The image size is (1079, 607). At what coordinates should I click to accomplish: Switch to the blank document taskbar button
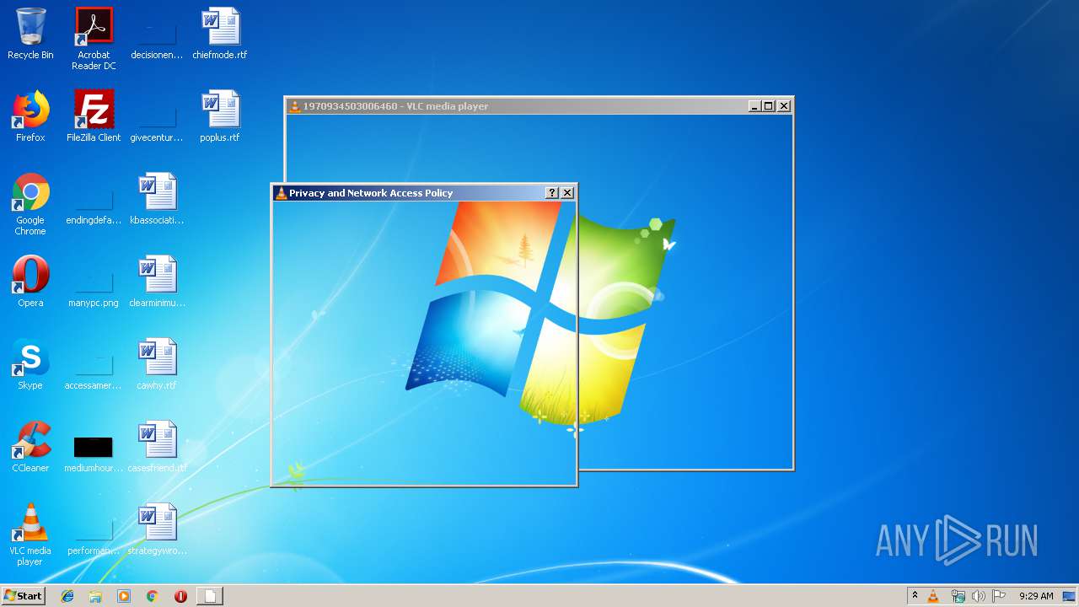[x=210, y=596]
